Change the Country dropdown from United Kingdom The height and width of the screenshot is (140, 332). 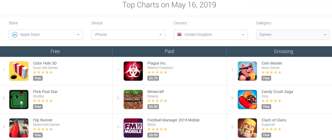(211, 35)
